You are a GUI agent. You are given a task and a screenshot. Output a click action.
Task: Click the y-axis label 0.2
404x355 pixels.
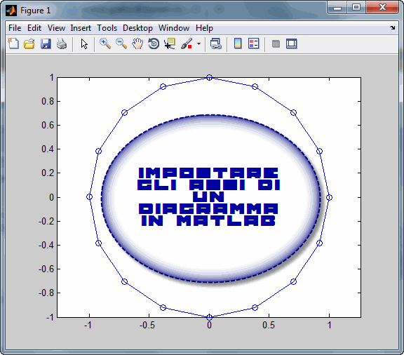(48, 173)
